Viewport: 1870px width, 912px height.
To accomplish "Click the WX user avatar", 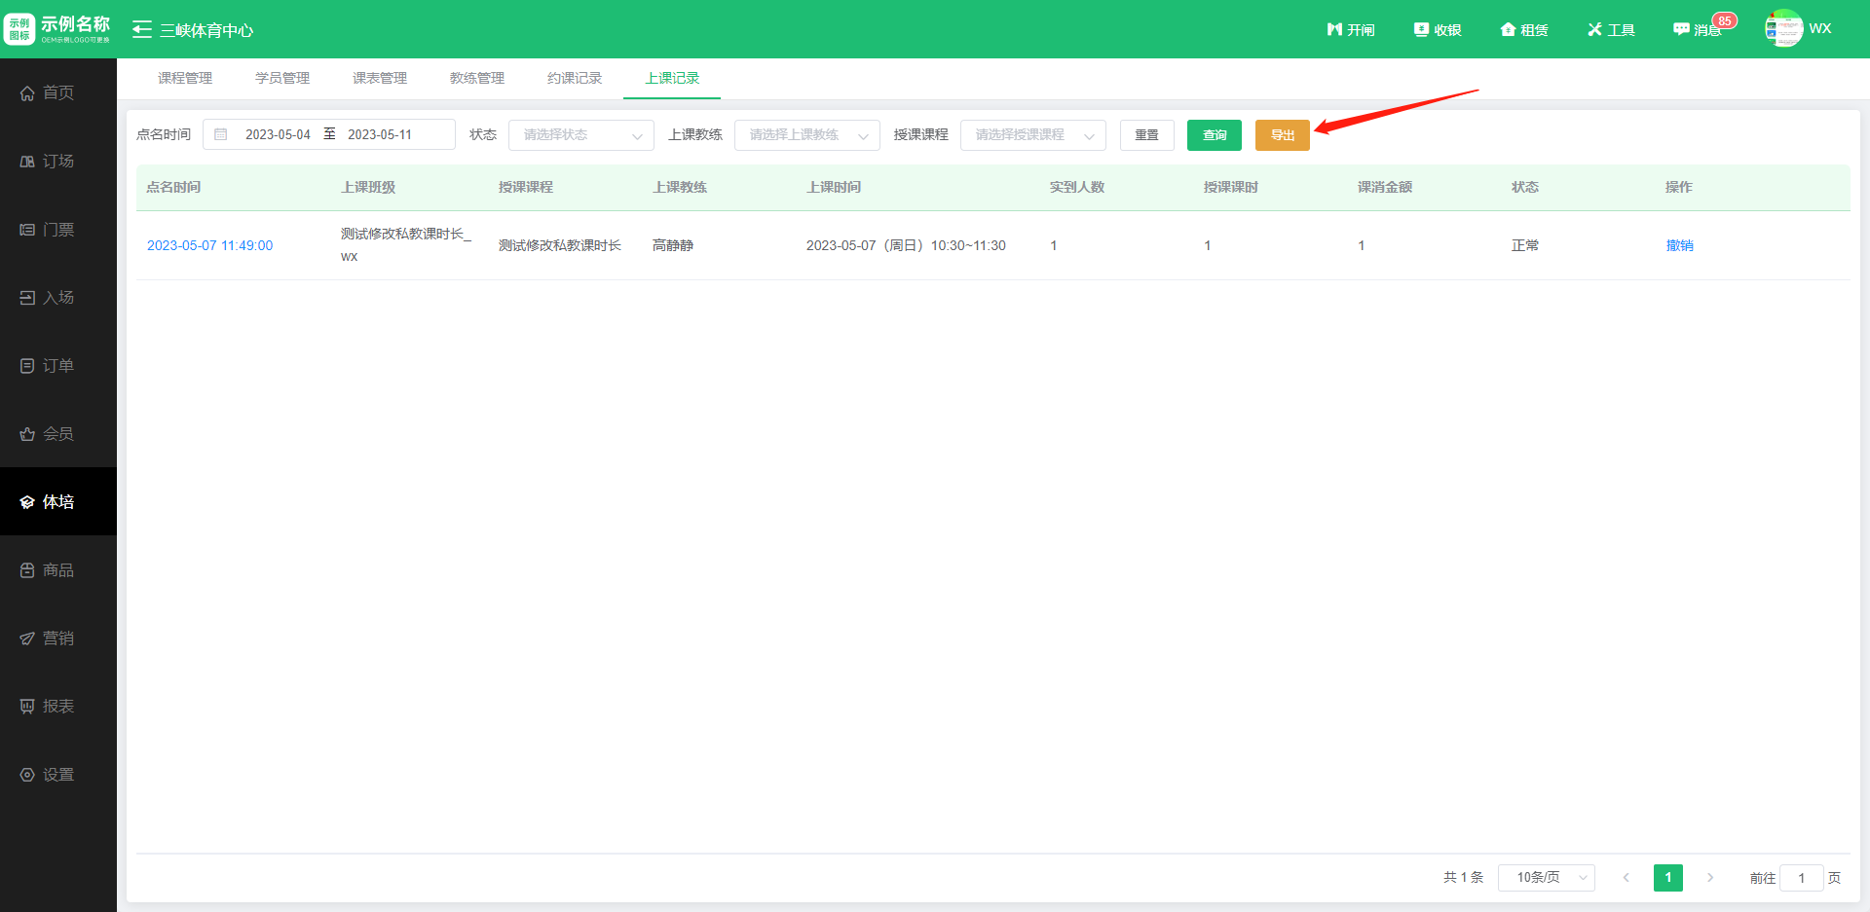I will click(x=1783, y=29).
